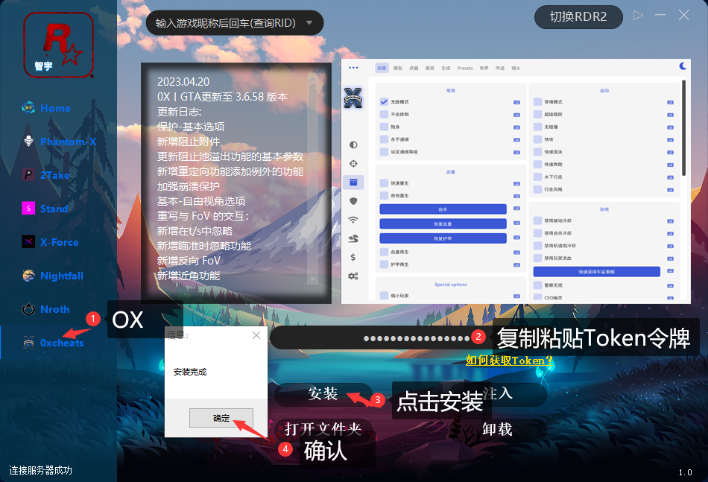Enable the 水下行走 checkbox in preview
The image size is (708, 482).
coord(537,177)
